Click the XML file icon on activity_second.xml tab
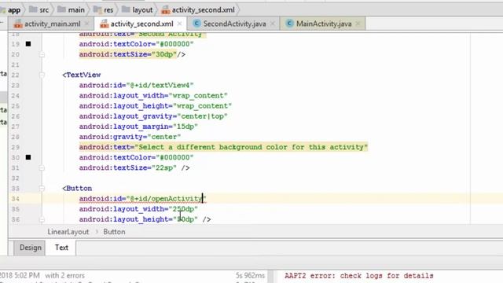The height and width of the screenshot is (283, 503). click(x=104, y=24)
